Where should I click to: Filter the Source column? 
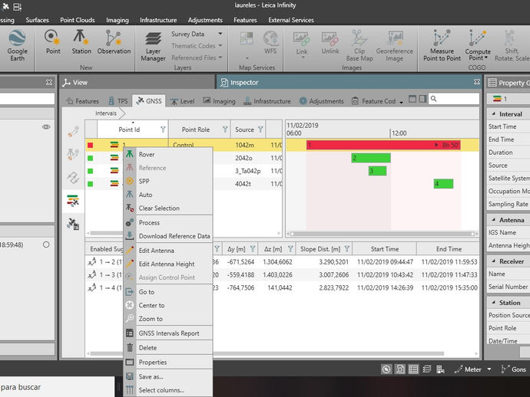[260, 130]
